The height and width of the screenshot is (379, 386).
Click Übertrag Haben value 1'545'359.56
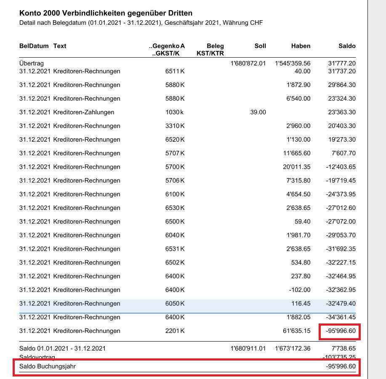[293, 64]
